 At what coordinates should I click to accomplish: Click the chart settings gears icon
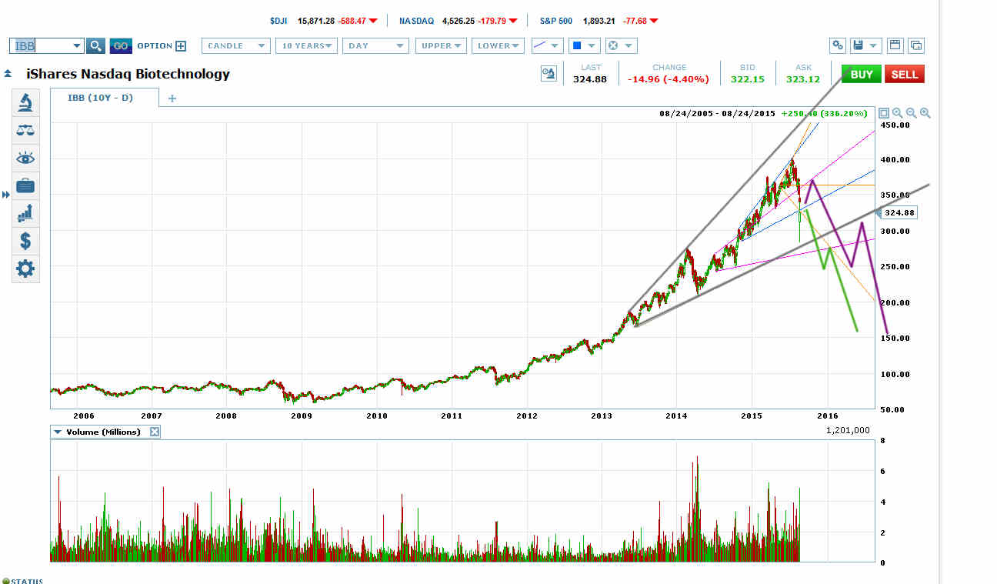[838, 46]
